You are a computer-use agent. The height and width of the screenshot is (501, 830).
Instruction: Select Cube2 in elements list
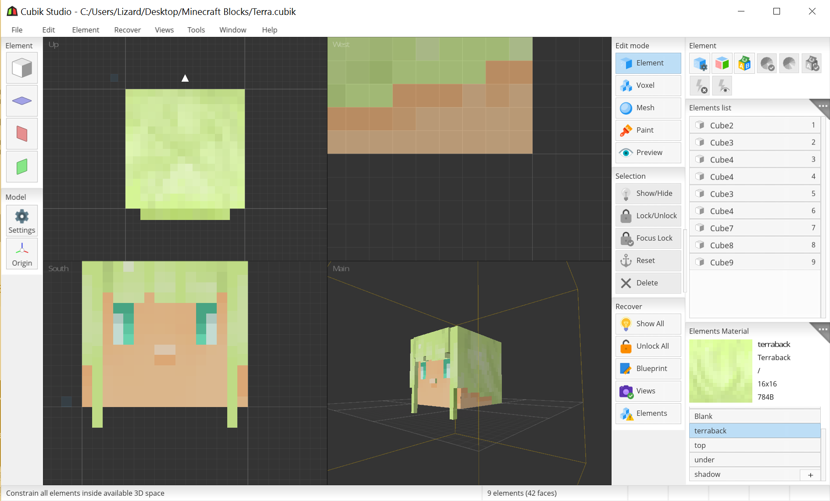pos(755,125)
